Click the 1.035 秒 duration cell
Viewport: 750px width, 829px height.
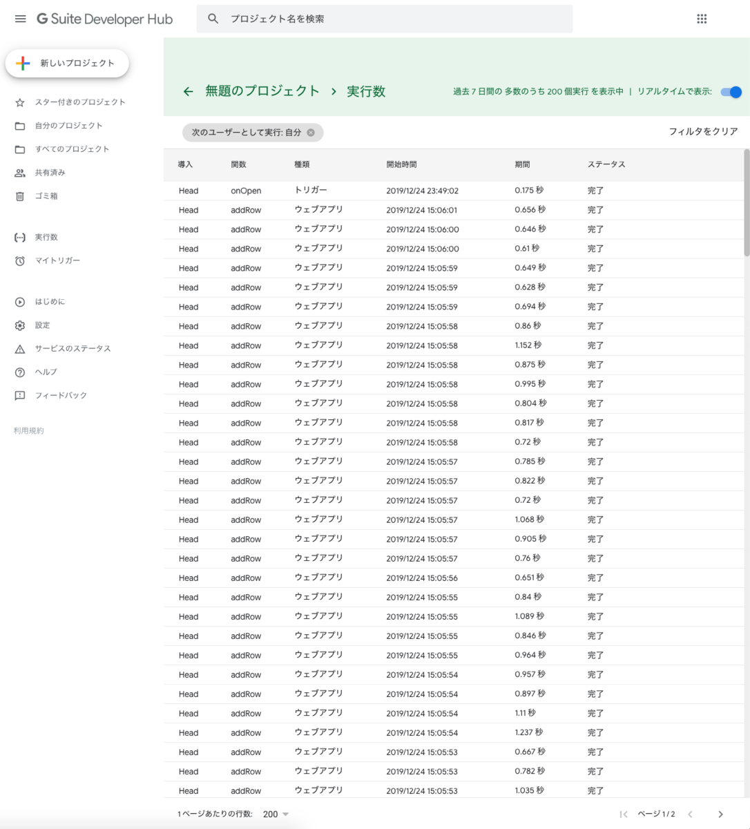tap(530, 790)
